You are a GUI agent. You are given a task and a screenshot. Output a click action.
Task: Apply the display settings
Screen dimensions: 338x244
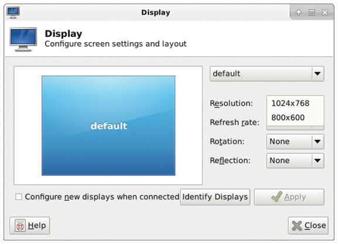289,197
